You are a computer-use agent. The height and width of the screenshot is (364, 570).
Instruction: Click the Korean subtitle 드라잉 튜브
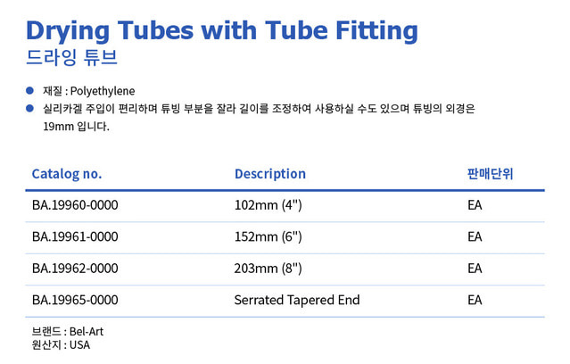click(71, 57)
